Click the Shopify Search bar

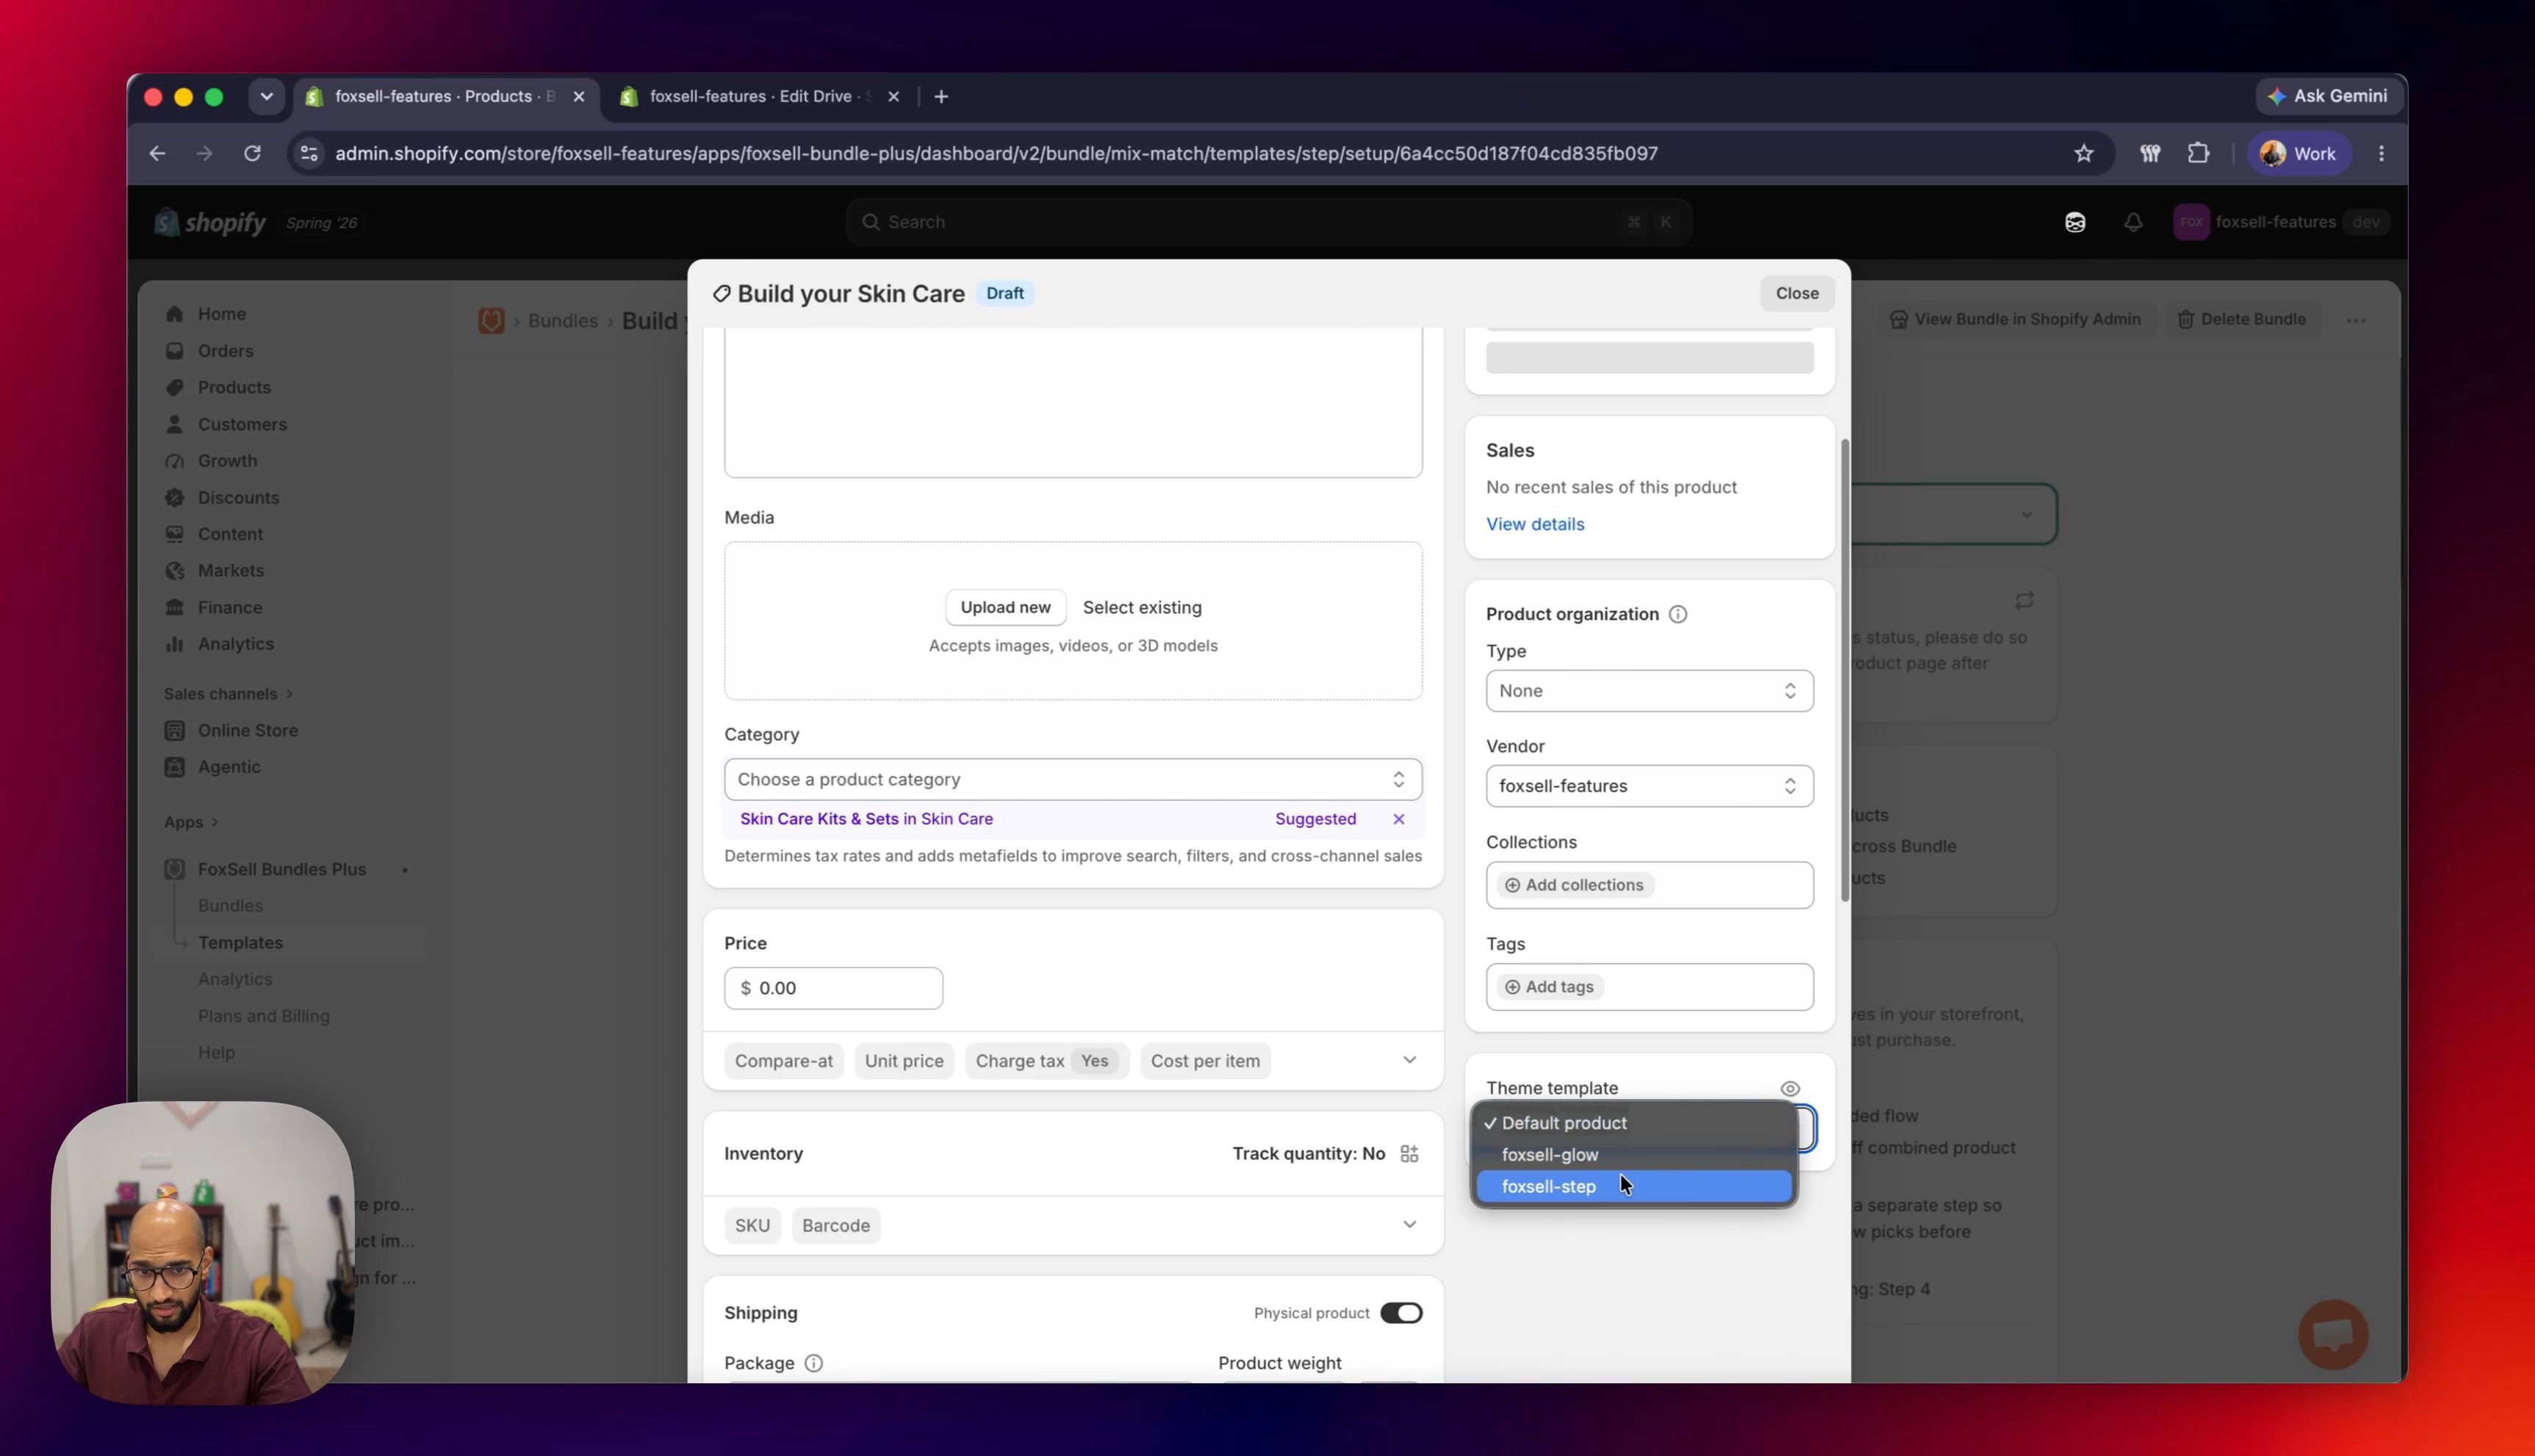(x=1269, y=222)
